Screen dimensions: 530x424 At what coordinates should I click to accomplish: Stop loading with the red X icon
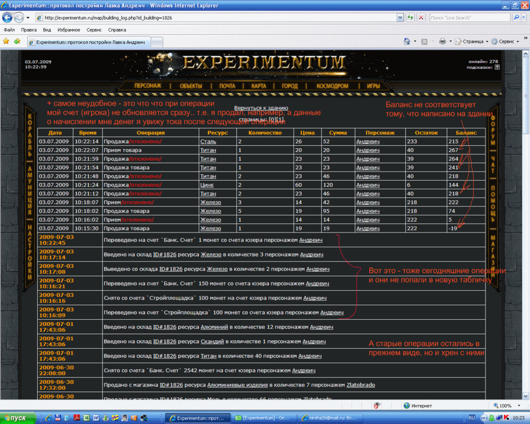pos(421,18)
